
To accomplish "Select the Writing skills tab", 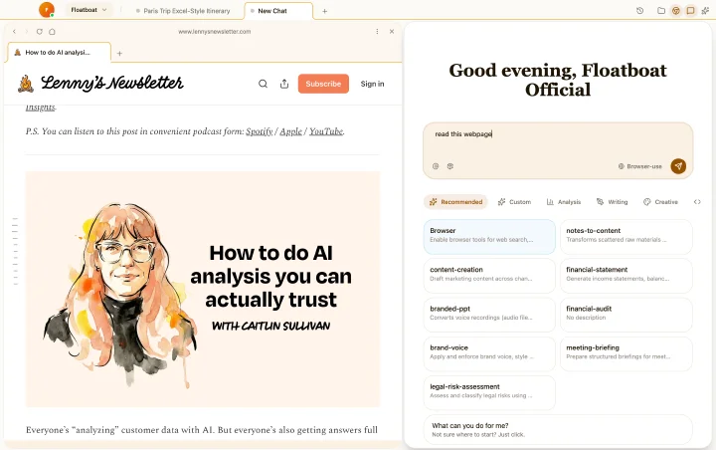I will pos(612,202).
